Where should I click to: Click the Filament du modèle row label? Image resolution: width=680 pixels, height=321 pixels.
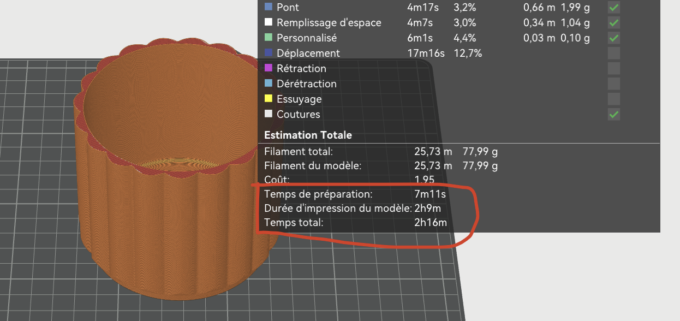[313, 165]
